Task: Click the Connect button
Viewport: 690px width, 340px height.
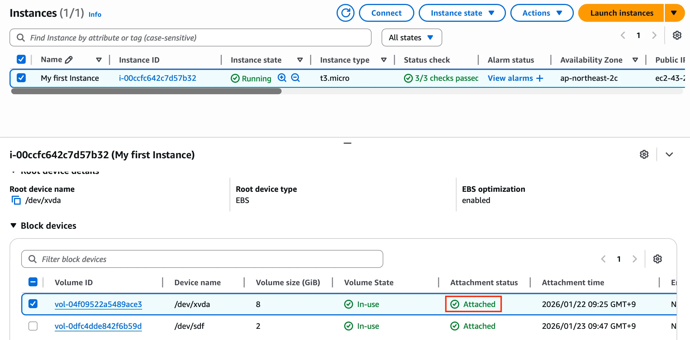Action: 386,13
